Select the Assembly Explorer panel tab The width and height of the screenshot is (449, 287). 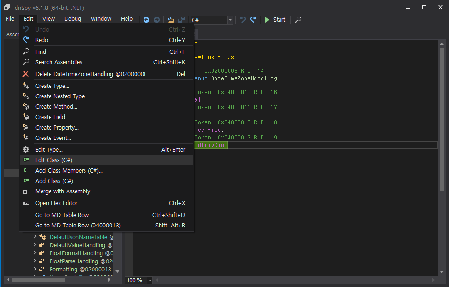(x=12, y=35)
